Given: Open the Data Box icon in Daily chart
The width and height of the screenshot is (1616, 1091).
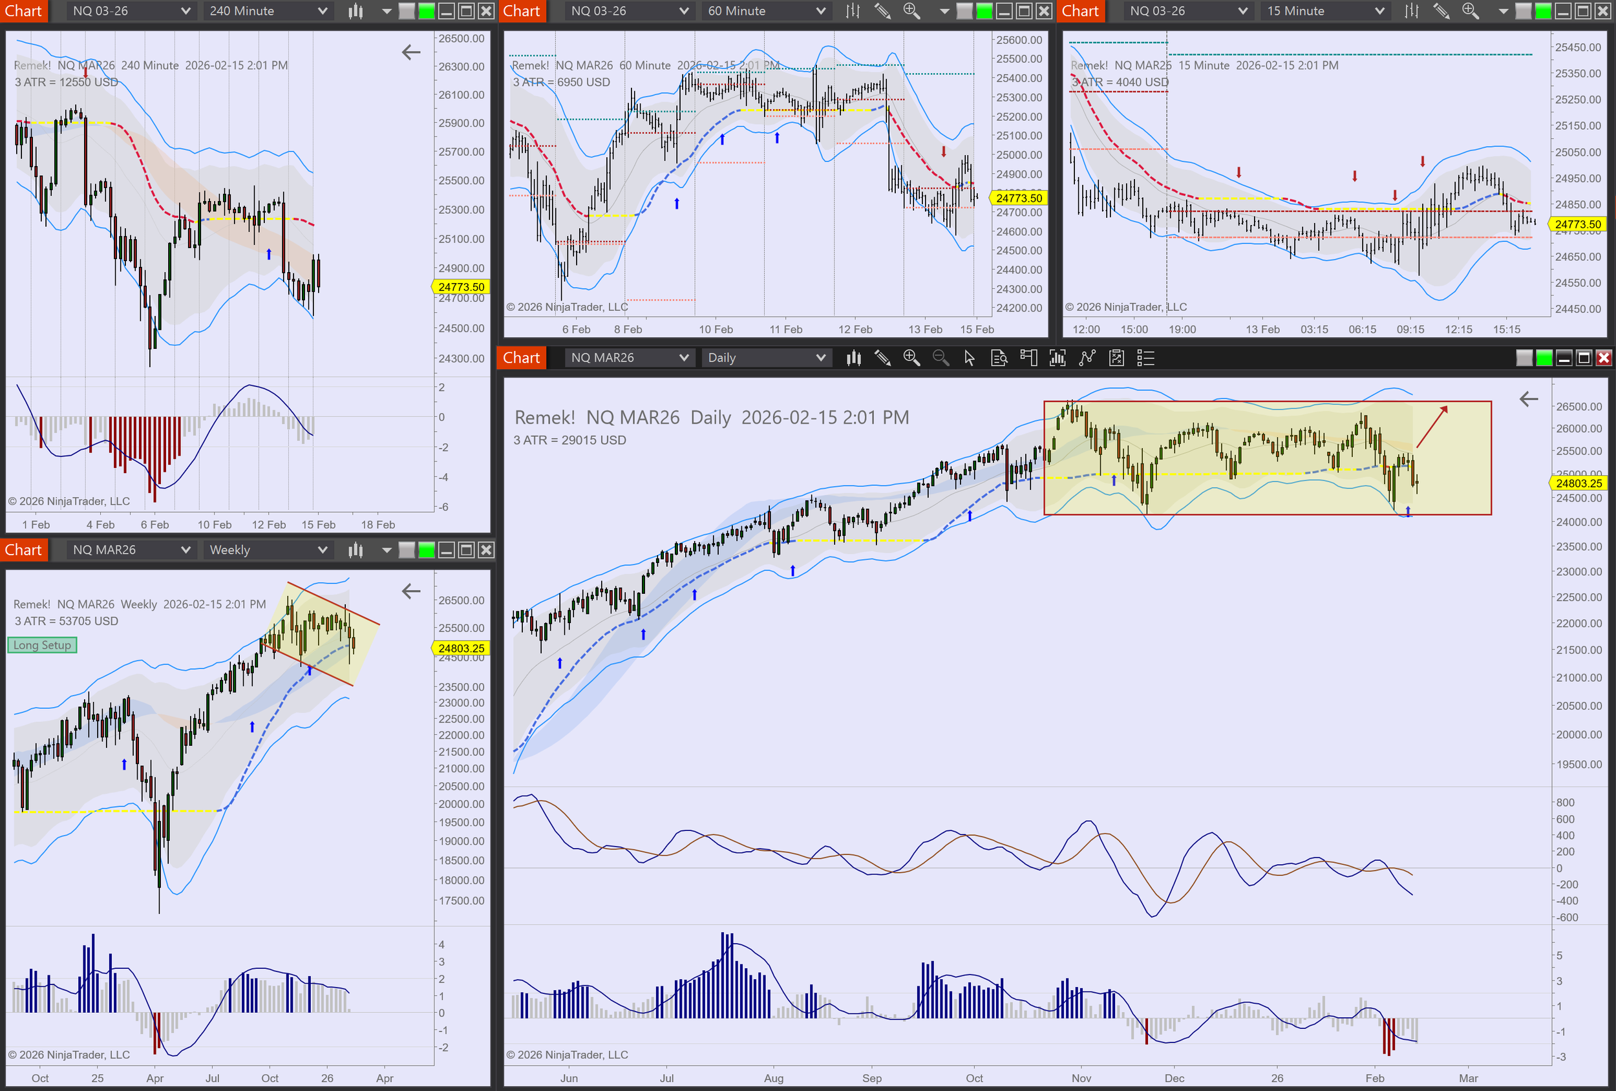Looking at the screenshot, I should [999, 358].
